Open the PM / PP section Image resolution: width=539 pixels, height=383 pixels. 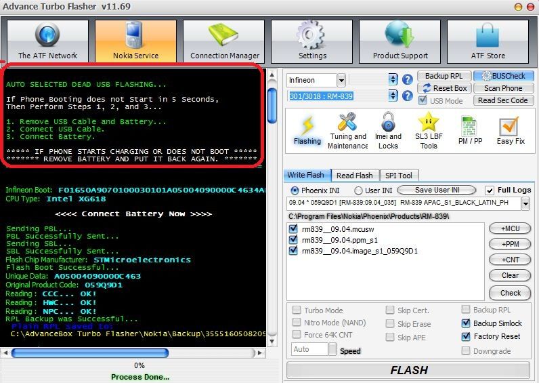point(469,131)
